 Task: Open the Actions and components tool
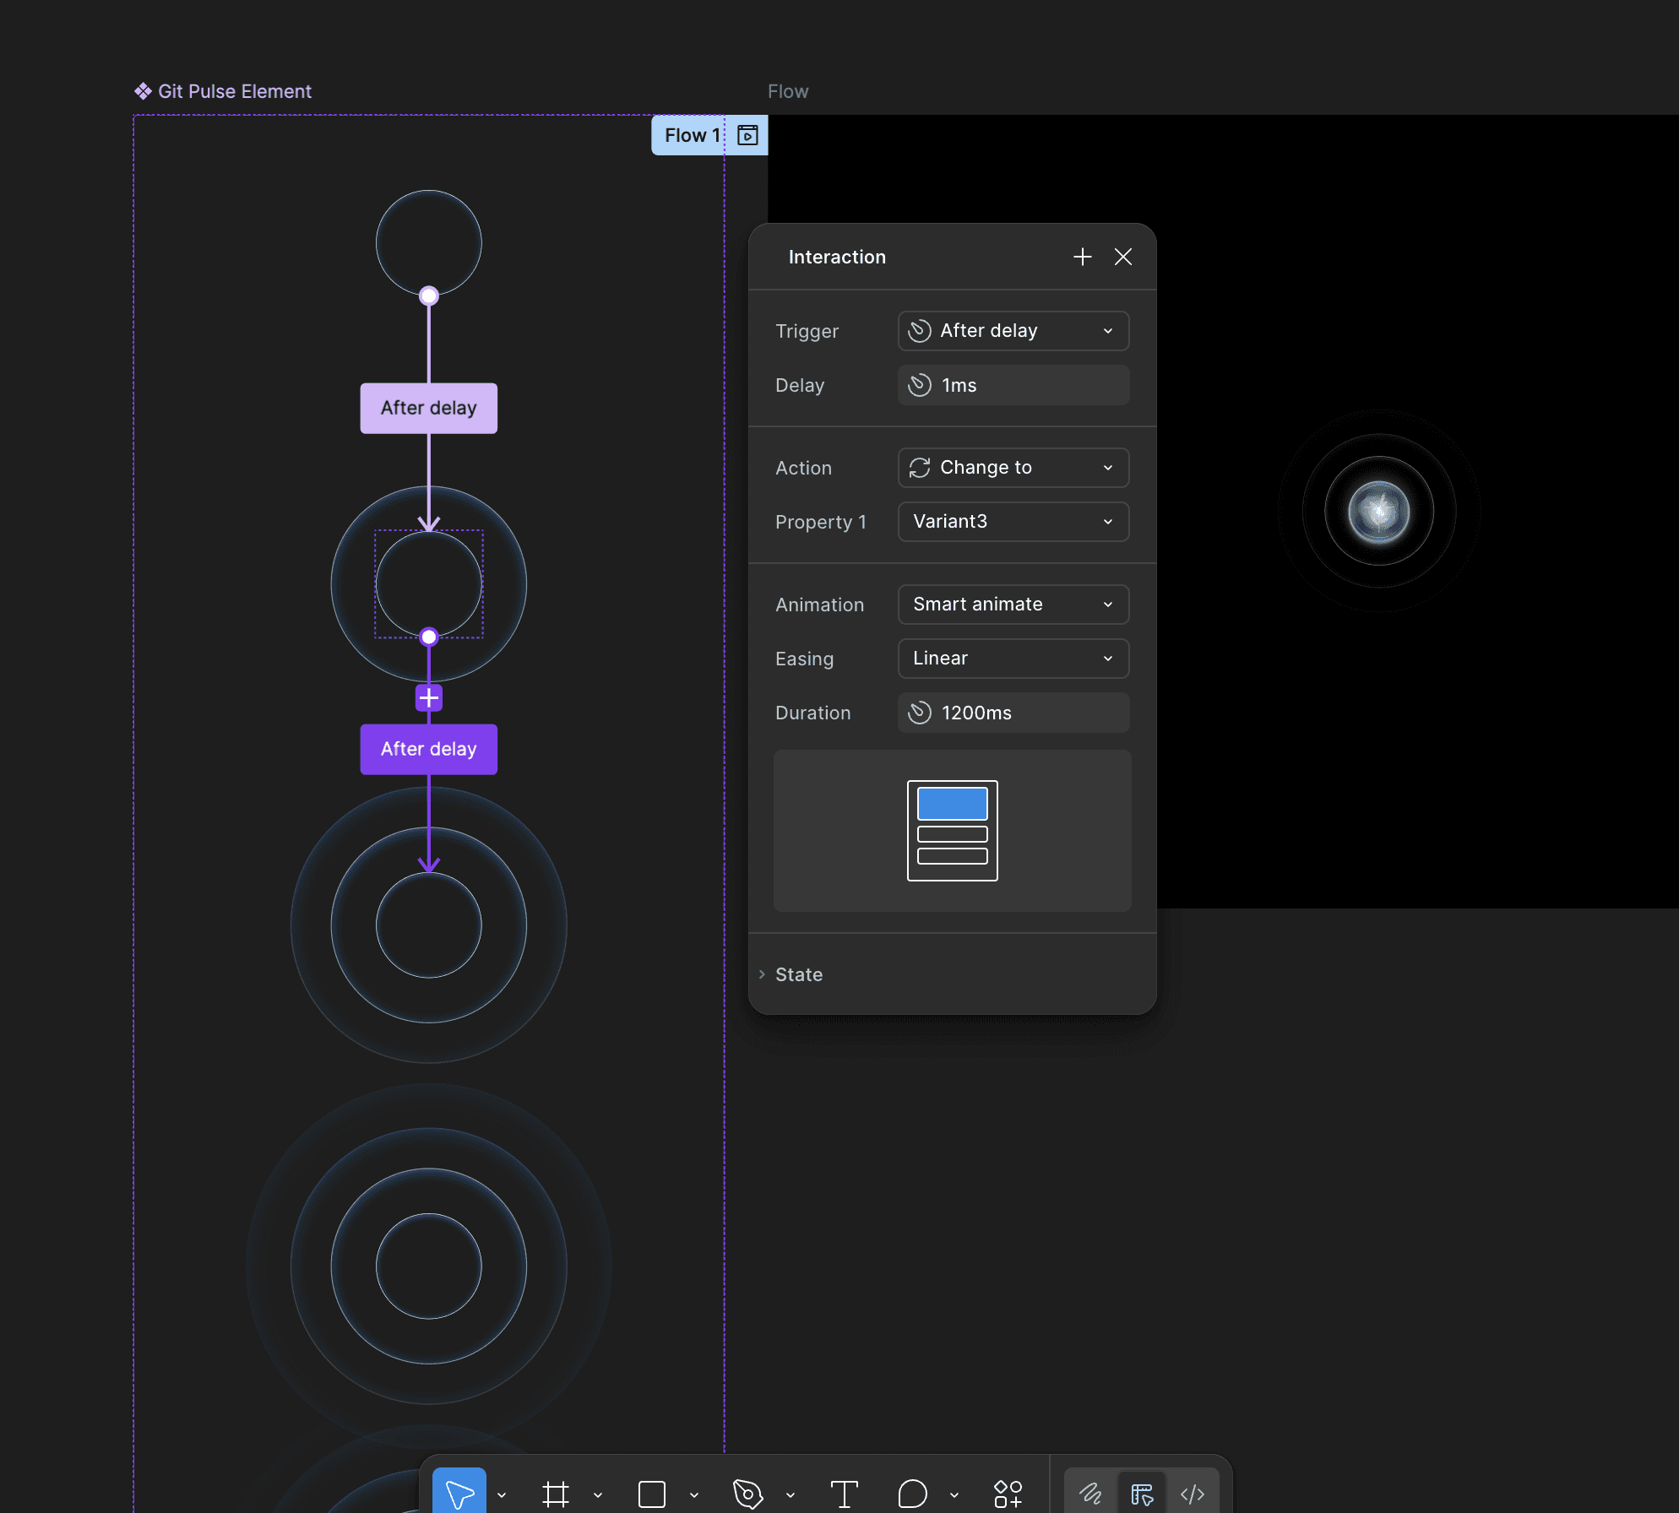tap(1008, 1494)
